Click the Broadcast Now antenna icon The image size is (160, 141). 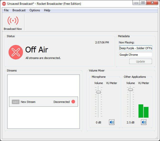click(13, 21)
